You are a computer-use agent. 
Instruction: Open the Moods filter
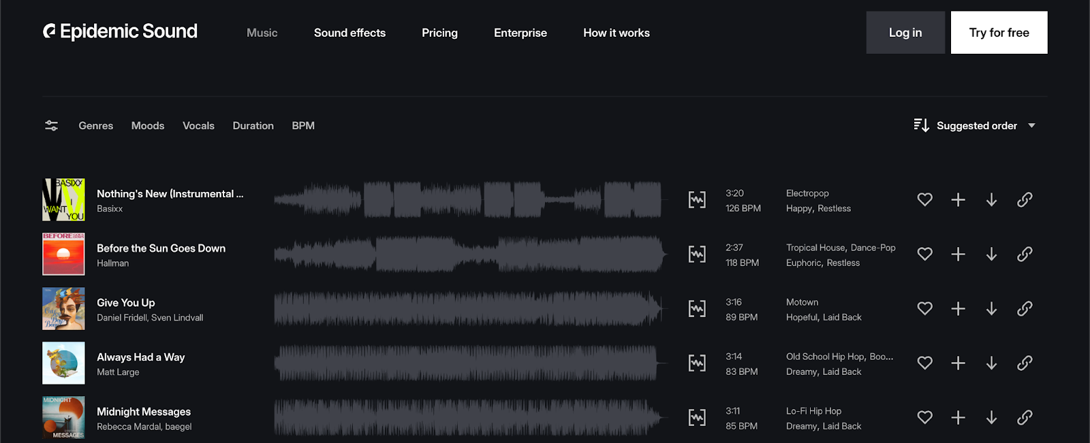click(148, 125)
